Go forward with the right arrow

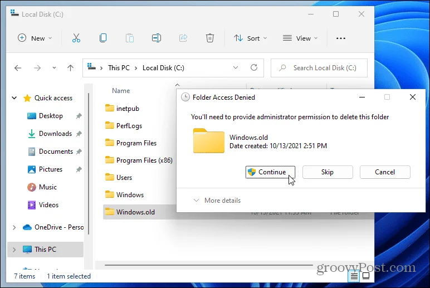tap(37, 68)
